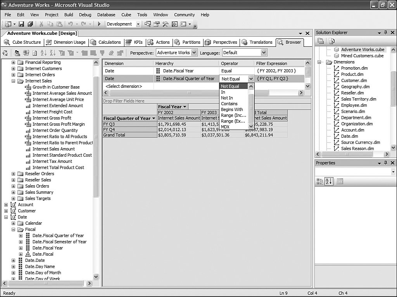Open the KPIs tab

[135, 42]
